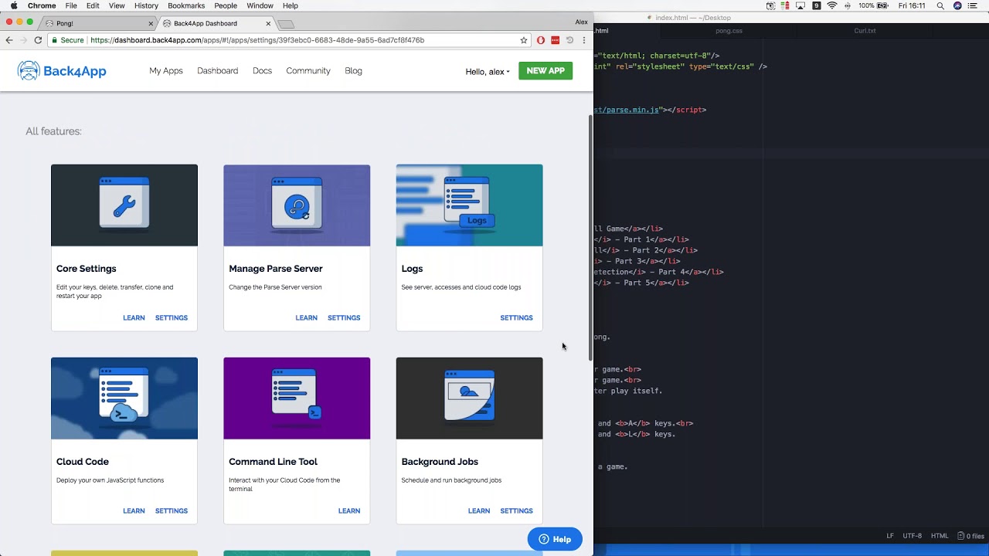Click 0 files indicator in editor

(x=971, y=536)
